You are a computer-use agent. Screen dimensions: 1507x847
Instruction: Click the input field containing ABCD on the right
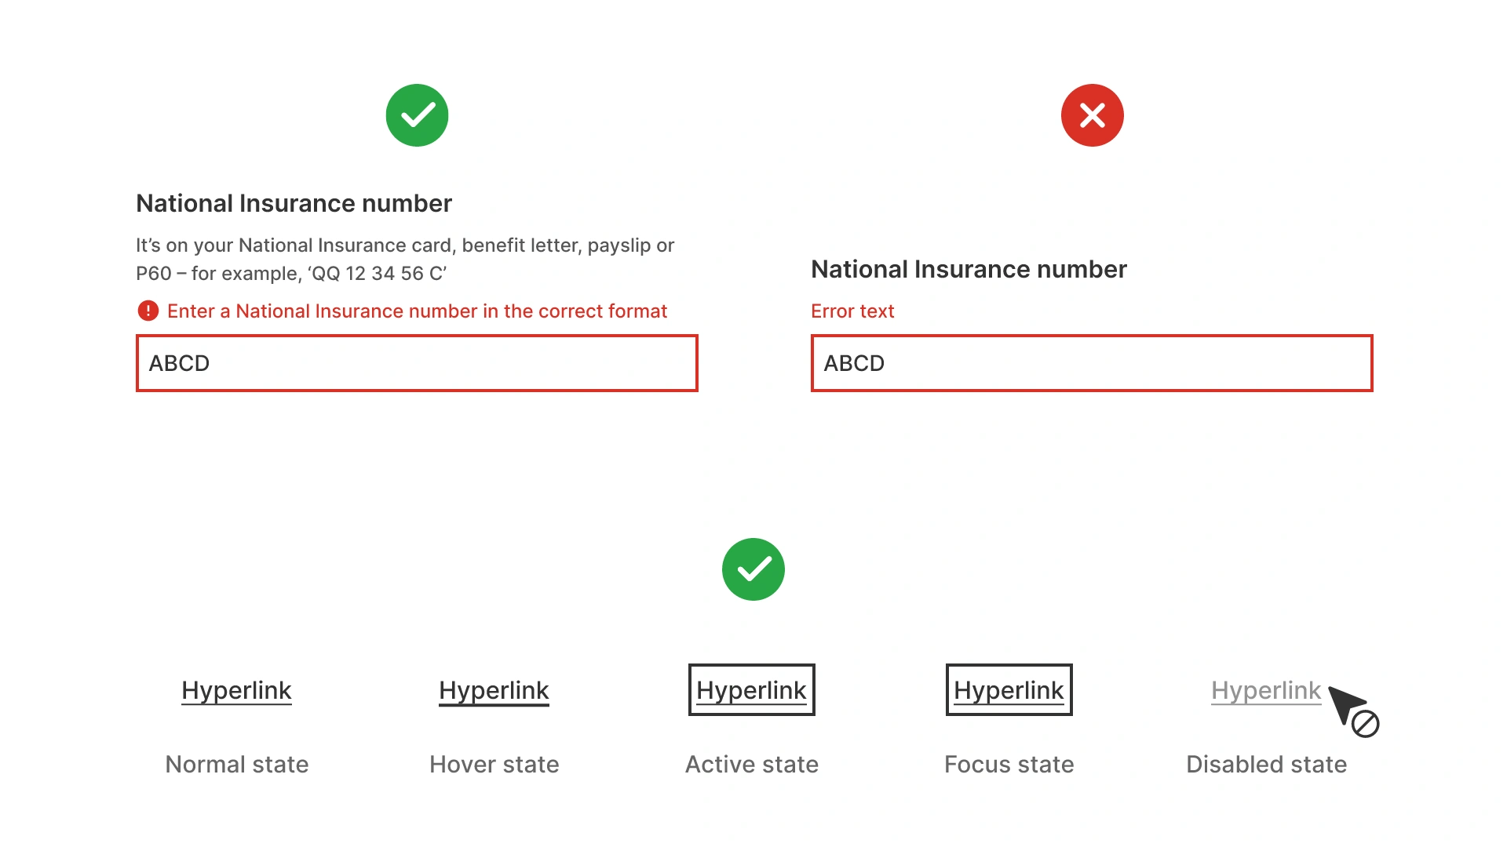tap(1091, 363)
